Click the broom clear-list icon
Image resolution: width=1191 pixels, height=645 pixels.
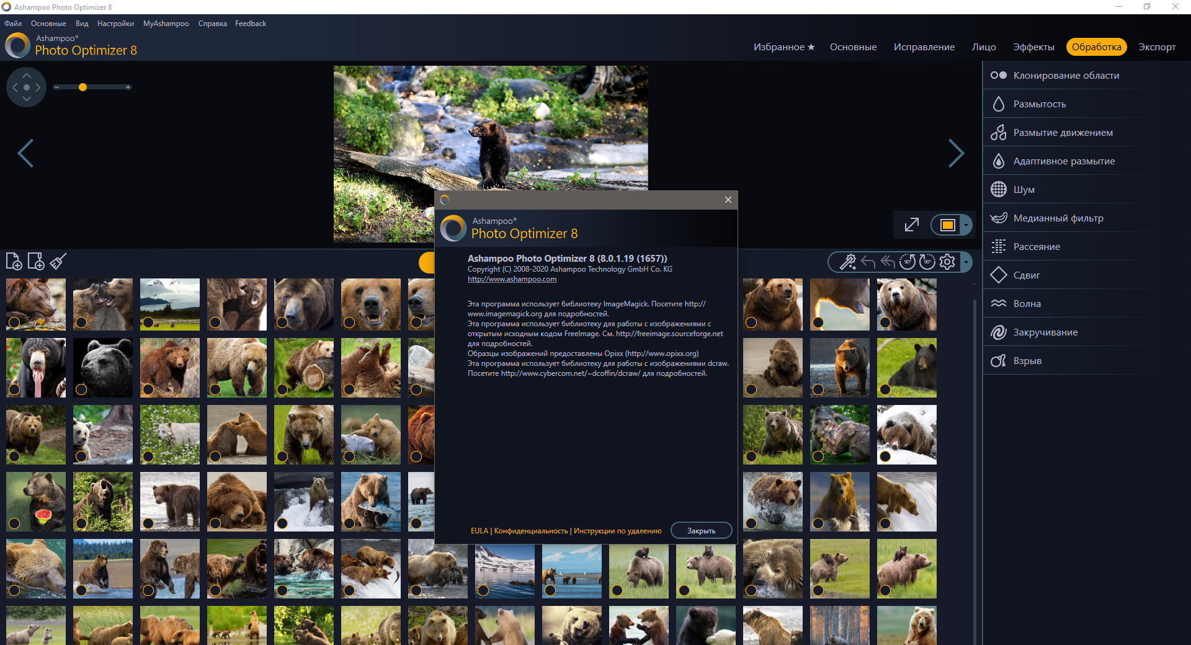pyautogui.click(x=58, y=262)
